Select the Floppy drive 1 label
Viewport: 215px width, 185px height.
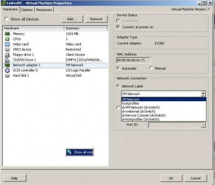(x=23, y=54)
